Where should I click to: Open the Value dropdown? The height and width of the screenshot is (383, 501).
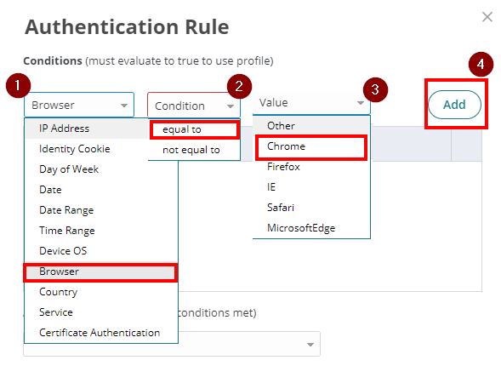(311, 103)
